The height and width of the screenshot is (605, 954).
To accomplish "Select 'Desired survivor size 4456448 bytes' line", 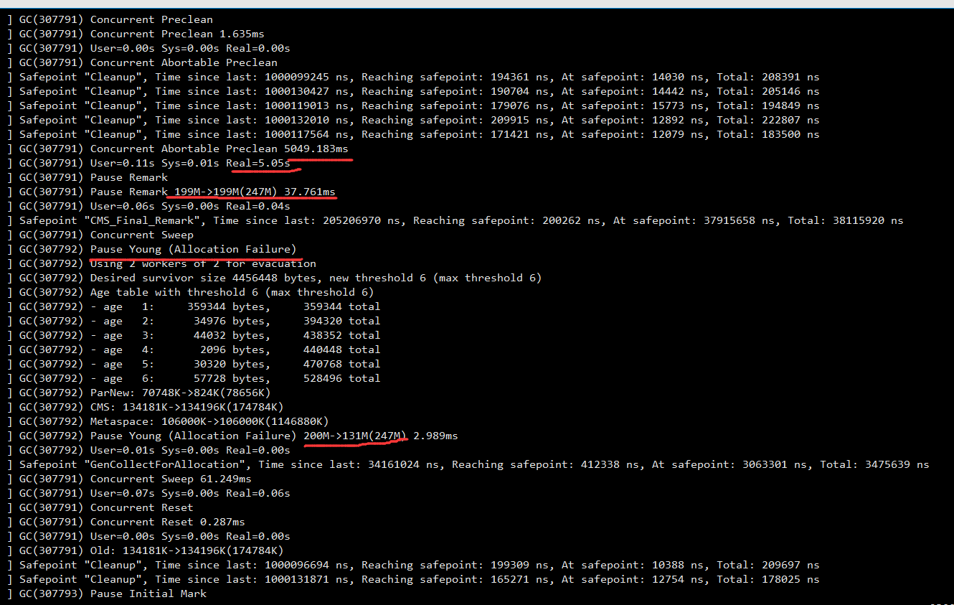I will (274, 278).
